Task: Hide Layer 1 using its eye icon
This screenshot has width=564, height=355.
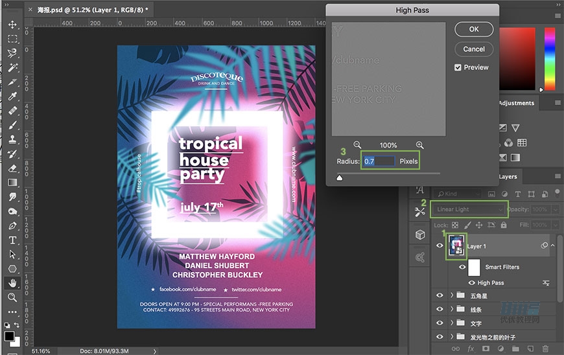Action: click(x=440, y=246)
